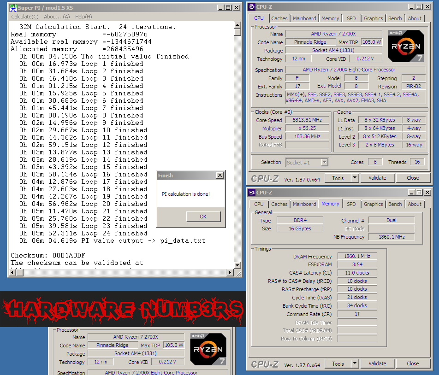
Task: Click the Ryzen 7 logo in the bottom-left CPU-Z window
Action: click(208, 349)
